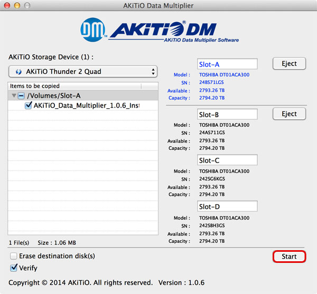Collapse the /Volumes/Slot-A tree node
Viewport: 317px width, 294px height.
[13, 96]
